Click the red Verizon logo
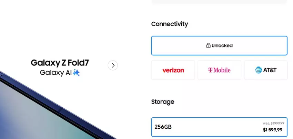 (x=173, y=70)
